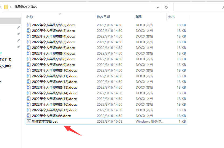Image resolution: width=224 pixels, height=148 pixels.
Task: Click Word icon of 2022年个人年终总结(10).docx
Action: click(29, 70)
